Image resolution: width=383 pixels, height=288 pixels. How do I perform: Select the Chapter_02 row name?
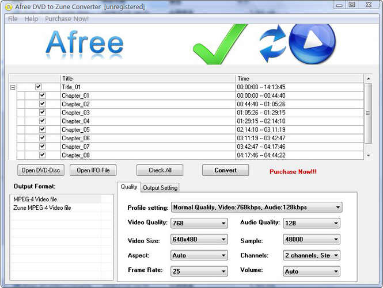[75, 104]
